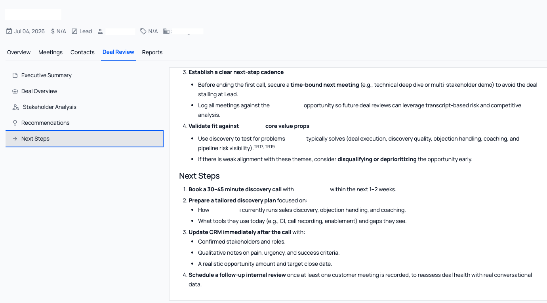Screen dimensions: 547x303
Task: Open the Contacts tab
Action: tap(82, 52)
